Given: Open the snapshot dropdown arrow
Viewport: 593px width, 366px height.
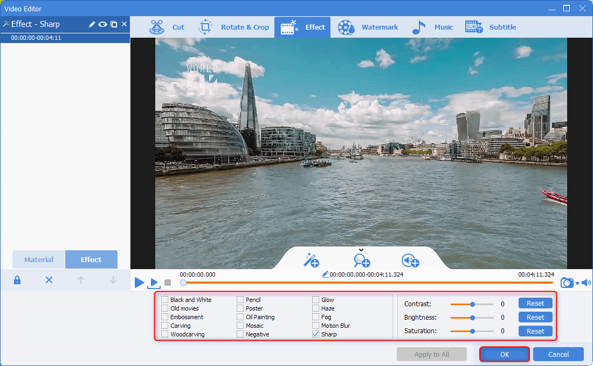Looking at the screenshot, I should pos(577,283).
